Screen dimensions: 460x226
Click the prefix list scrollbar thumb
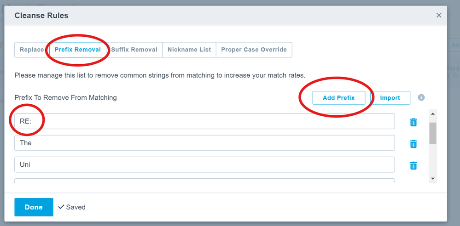[x=433, y=133]
